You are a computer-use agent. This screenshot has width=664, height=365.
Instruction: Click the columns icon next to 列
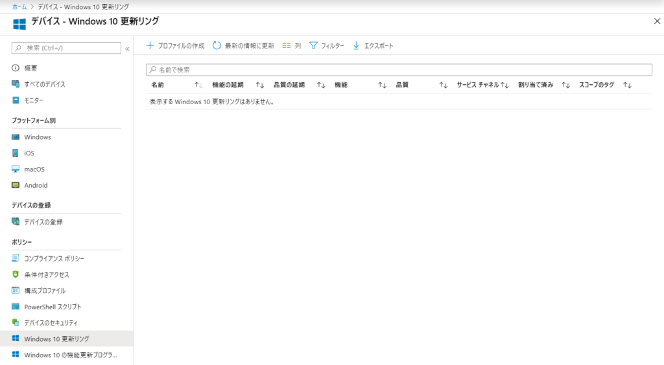tap(287, 45)
